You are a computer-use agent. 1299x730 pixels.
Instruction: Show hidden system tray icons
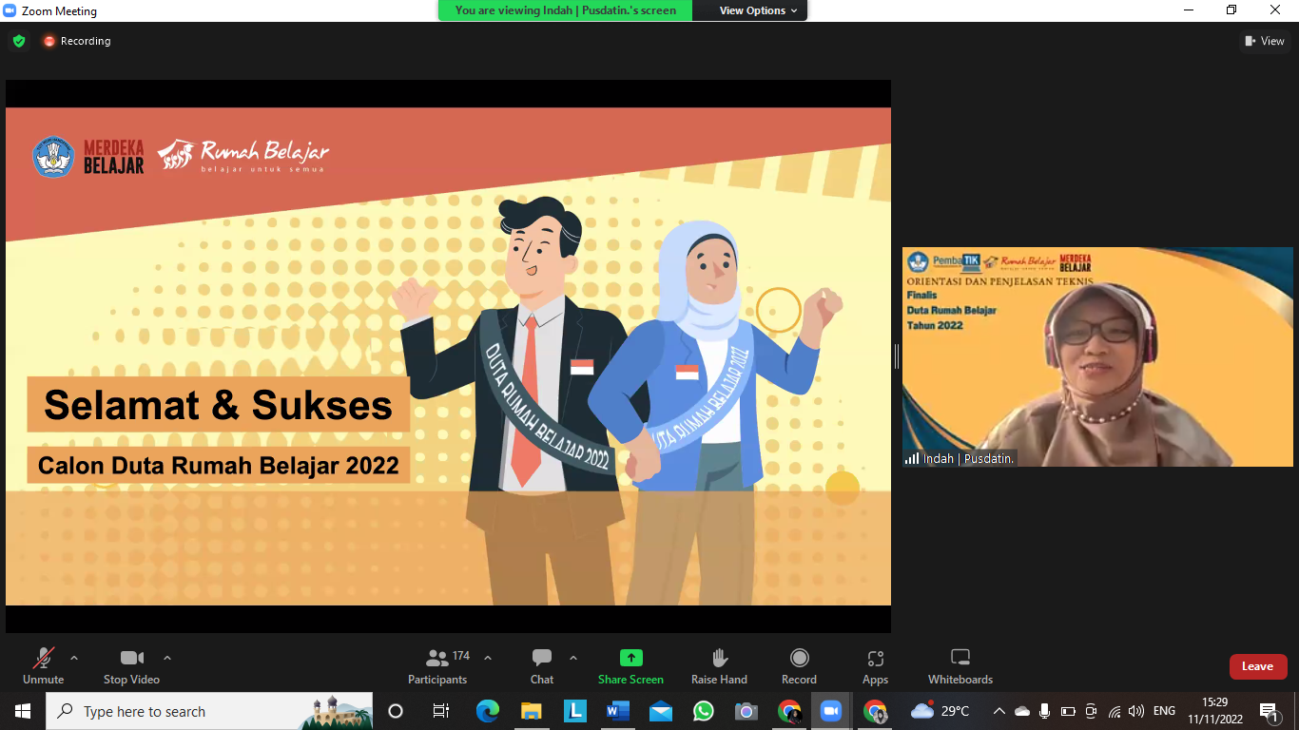click(998, 711)
